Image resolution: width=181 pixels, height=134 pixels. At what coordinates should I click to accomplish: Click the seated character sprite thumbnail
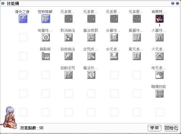coord(9,117)
